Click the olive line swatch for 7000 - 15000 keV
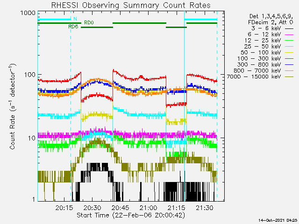This screenshot has width=299, height=224. pyautogui.click(x=289, y=77)
